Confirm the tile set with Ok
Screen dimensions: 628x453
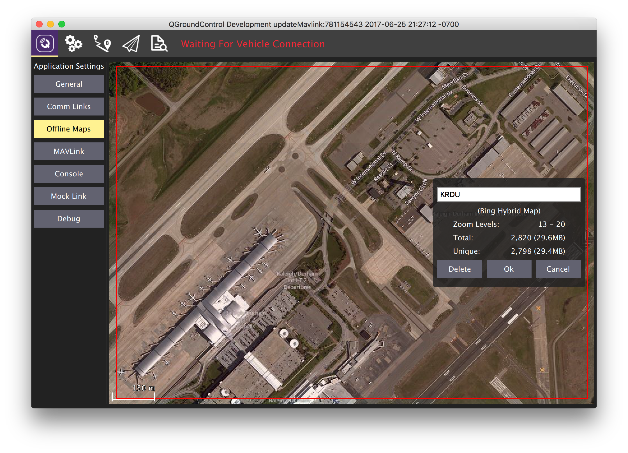pos(509,269)
